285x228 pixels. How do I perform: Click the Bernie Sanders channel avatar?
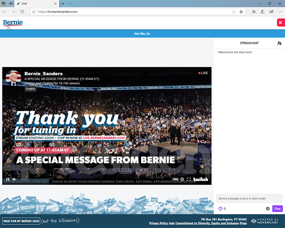click(x=13, y=78)
